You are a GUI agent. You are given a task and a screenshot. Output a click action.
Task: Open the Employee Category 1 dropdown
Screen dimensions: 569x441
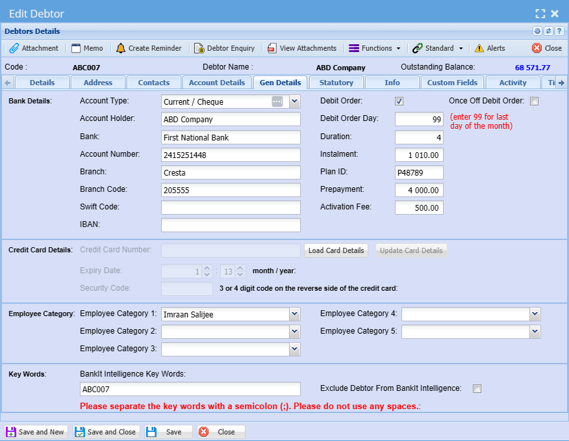(x=294, y=315)
